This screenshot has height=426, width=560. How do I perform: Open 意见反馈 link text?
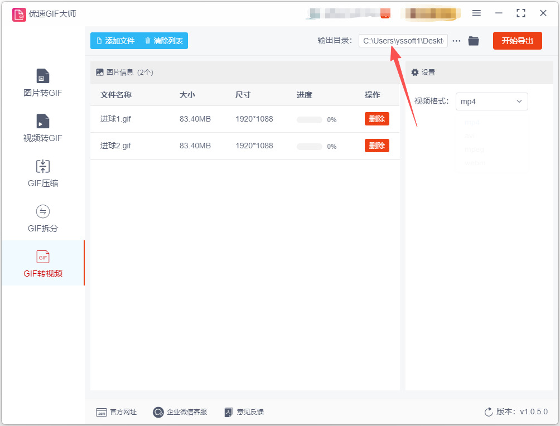pyautogui.click(x=250, y=412)
